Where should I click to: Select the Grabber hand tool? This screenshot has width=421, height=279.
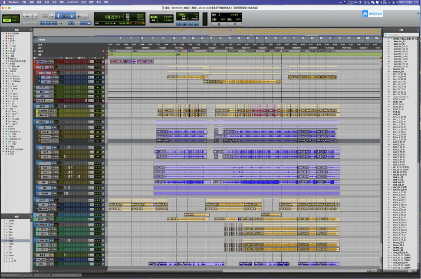pyautogui.click(x=72, y=16)
